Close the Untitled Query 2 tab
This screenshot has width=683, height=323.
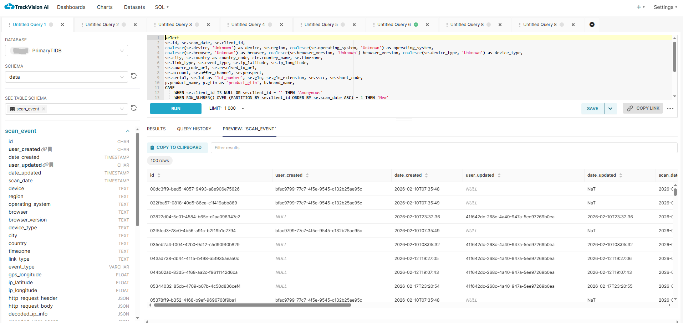click(135, 25)
